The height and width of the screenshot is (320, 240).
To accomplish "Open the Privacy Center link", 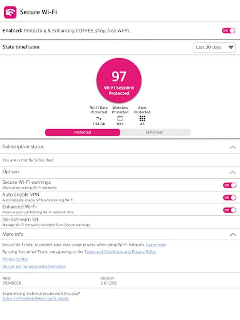I will [x=15, y=259].
